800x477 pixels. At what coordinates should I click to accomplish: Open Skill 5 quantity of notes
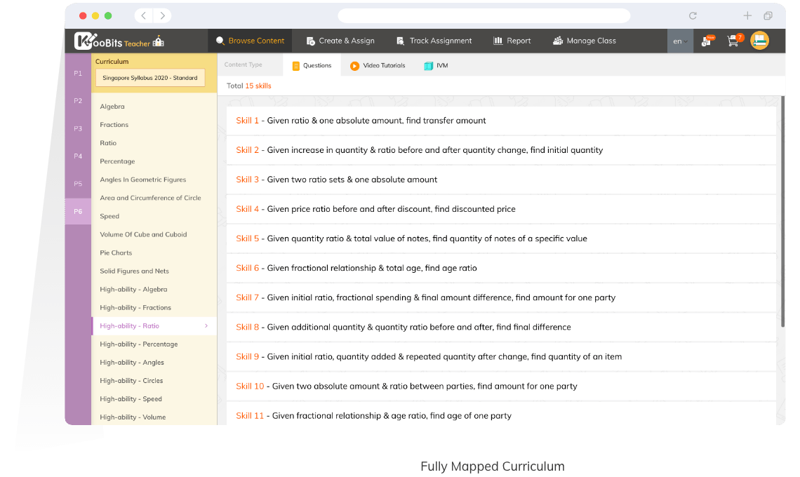click(x=501, y=238)
